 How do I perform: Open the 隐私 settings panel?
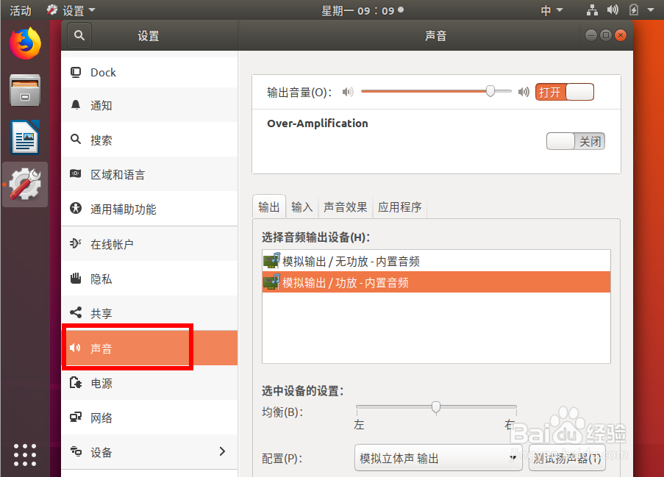149,279
